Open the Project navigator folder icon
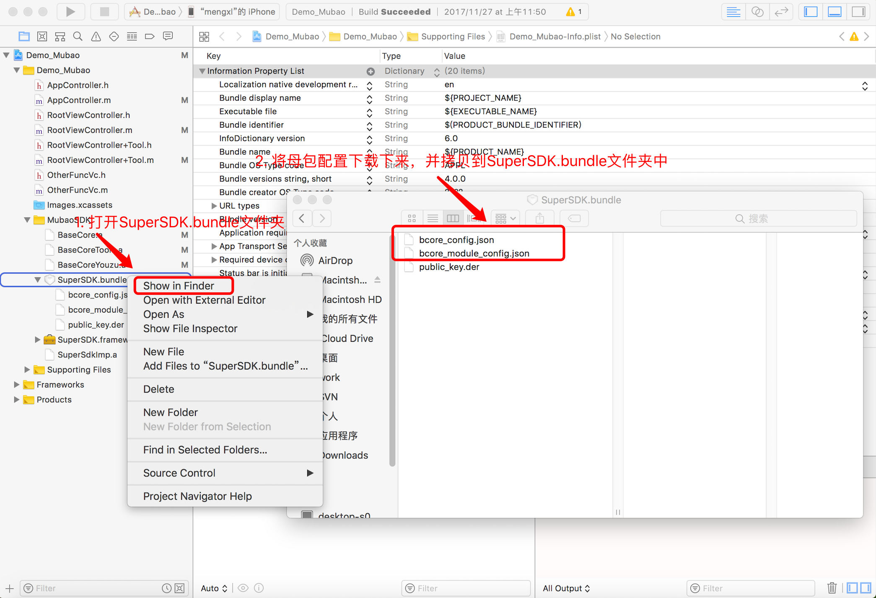876x598 pixels. click(24, 36)
